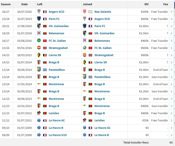The image size is (175, 146).
Task: Click the Paris FC crest in Left column
Action: 39,19
